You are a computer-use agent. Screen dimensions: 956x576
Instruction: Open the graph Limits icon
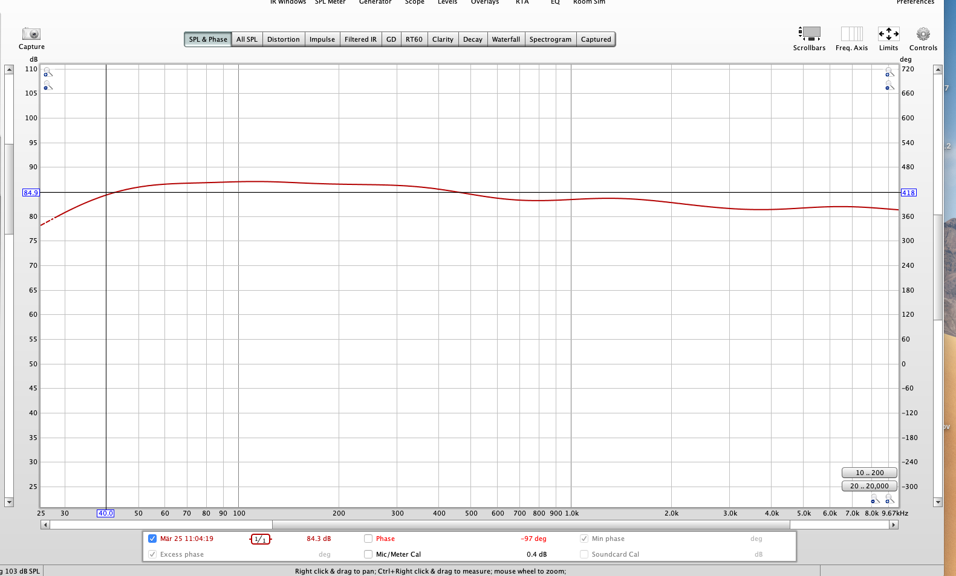pos(888,34)
